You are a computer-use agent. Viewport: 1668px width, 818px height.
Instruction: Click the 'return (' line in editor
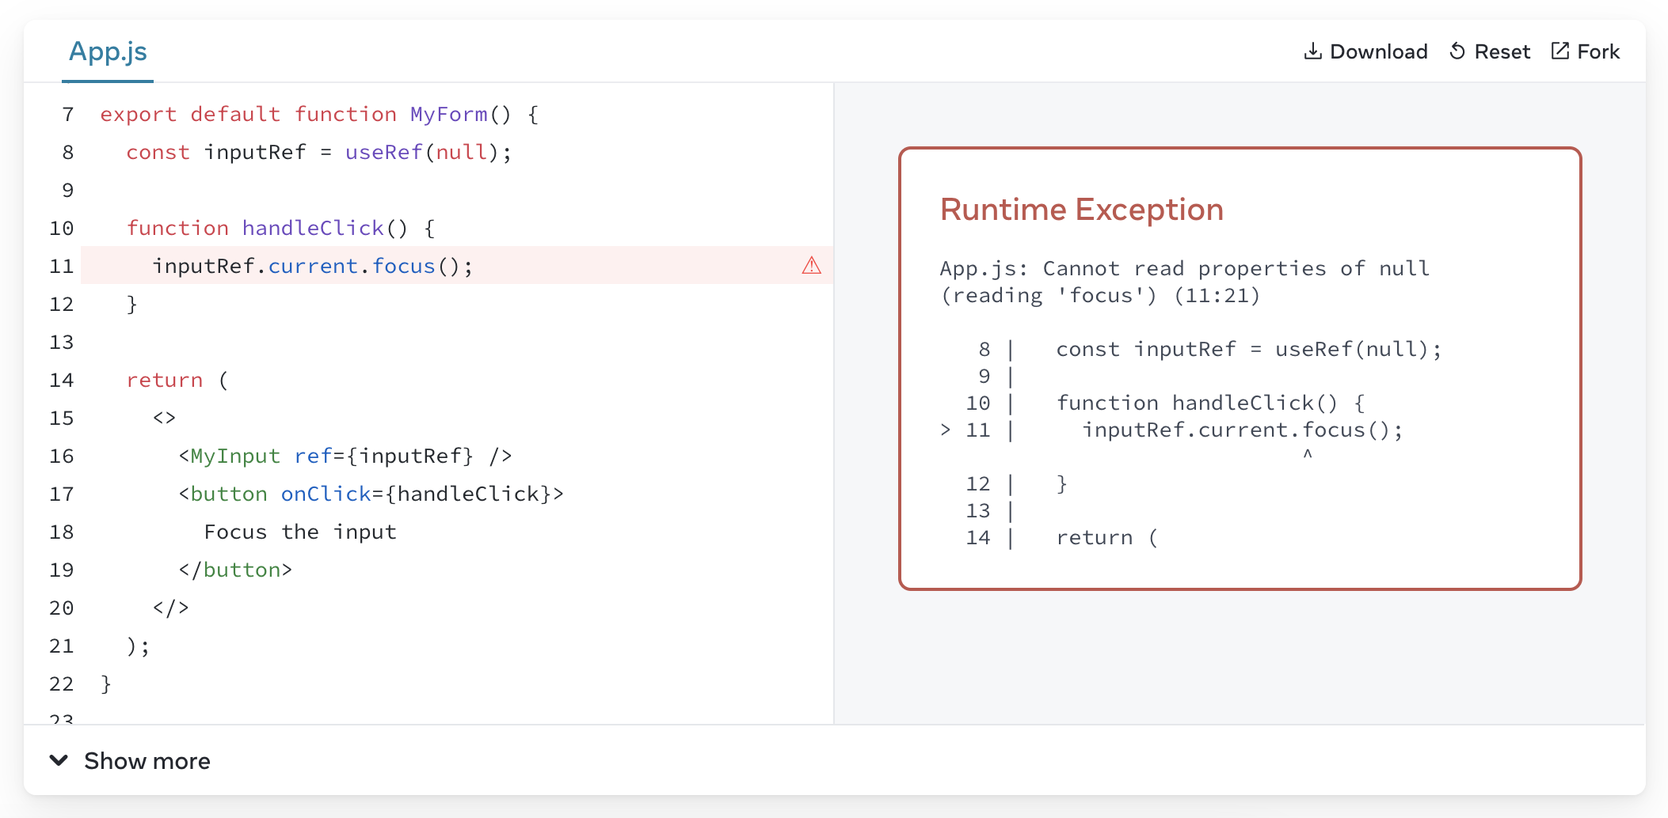pos(177,380)
